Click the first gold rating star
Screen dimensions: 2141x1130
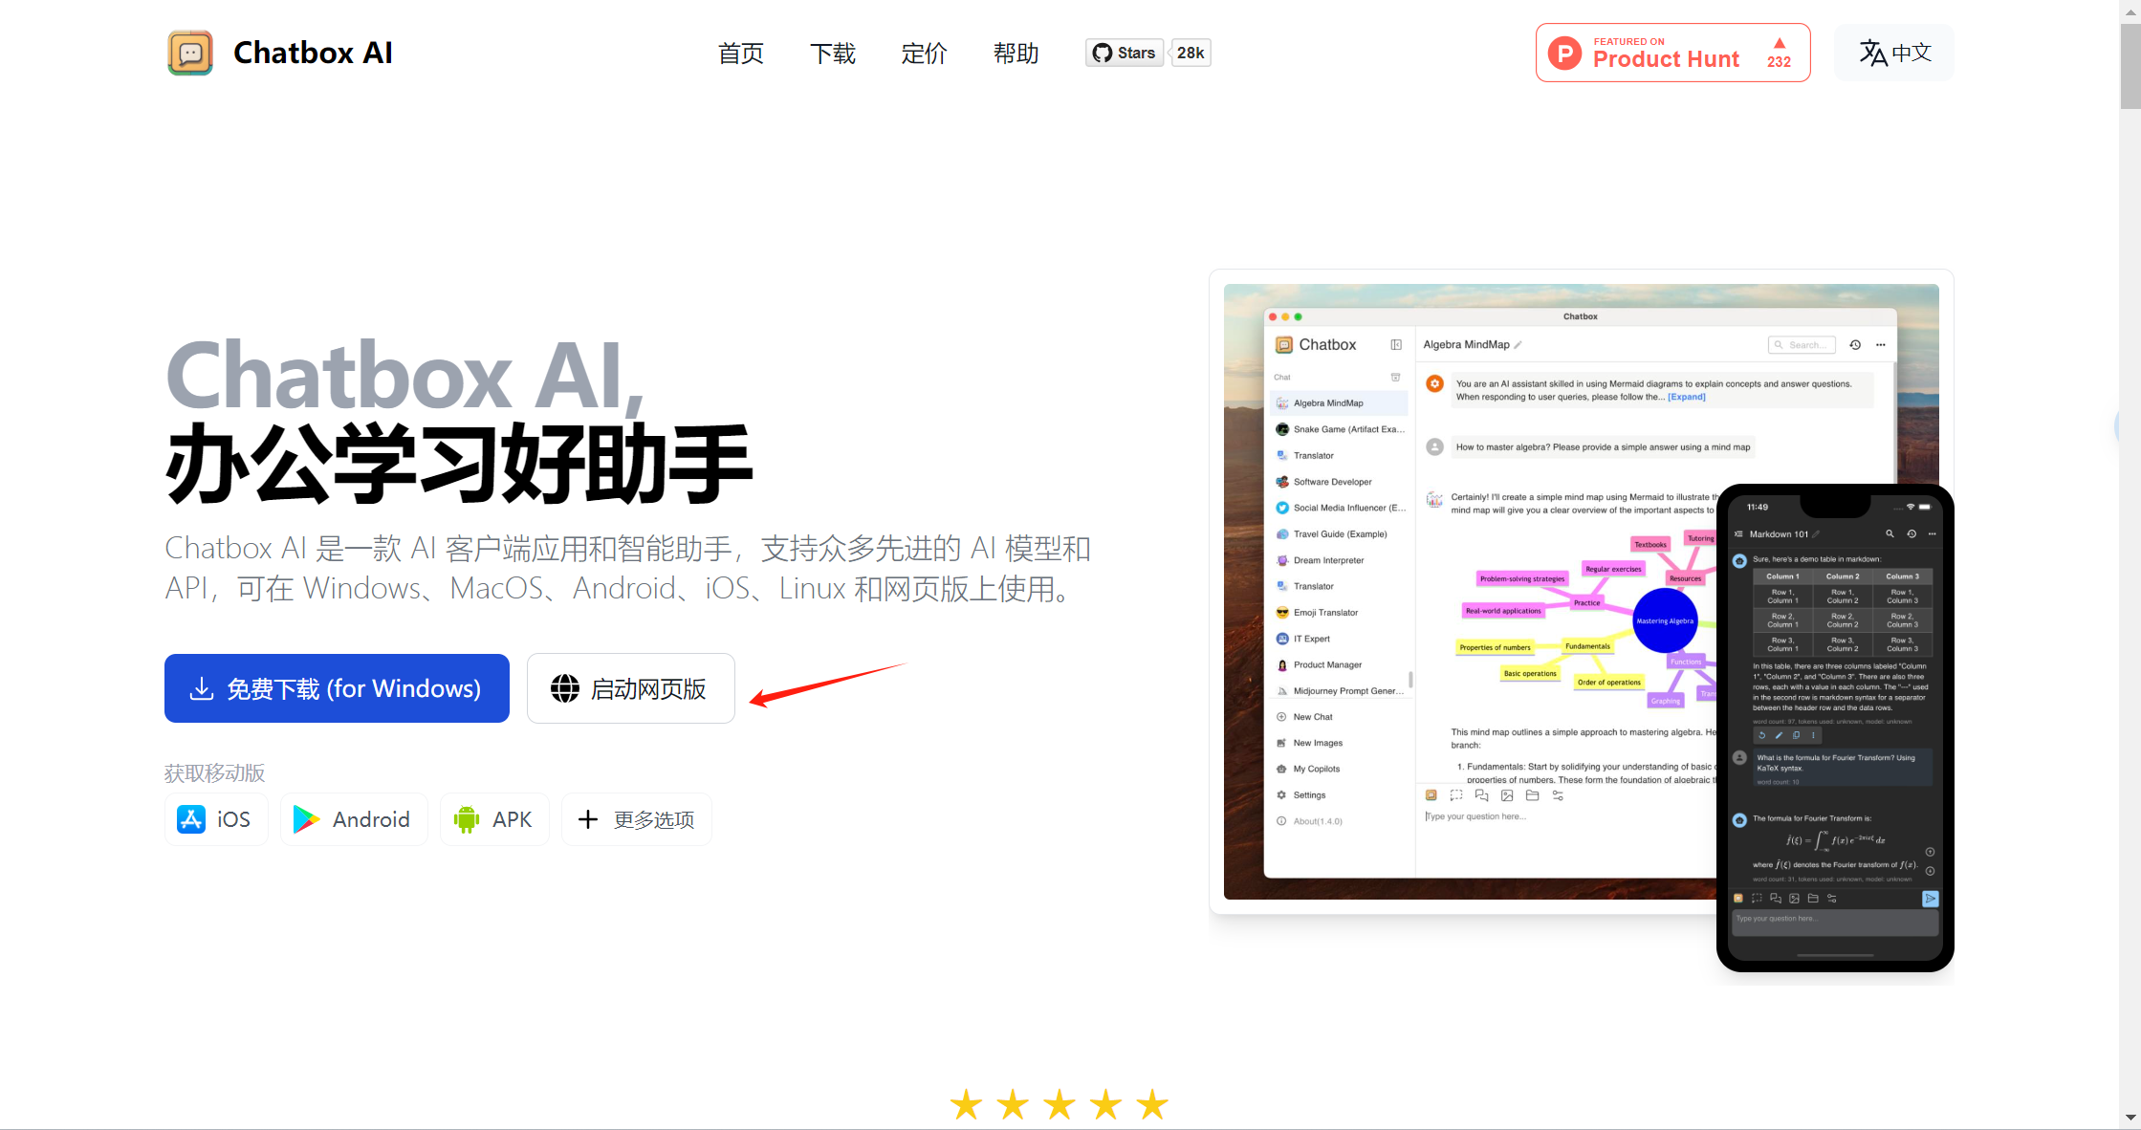click(967, 1104)
